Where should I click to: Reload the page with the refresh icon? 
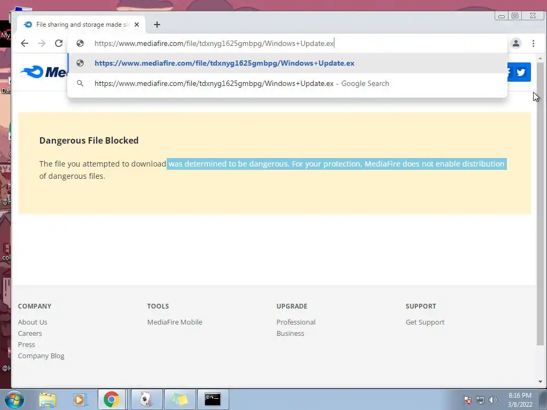59,43
